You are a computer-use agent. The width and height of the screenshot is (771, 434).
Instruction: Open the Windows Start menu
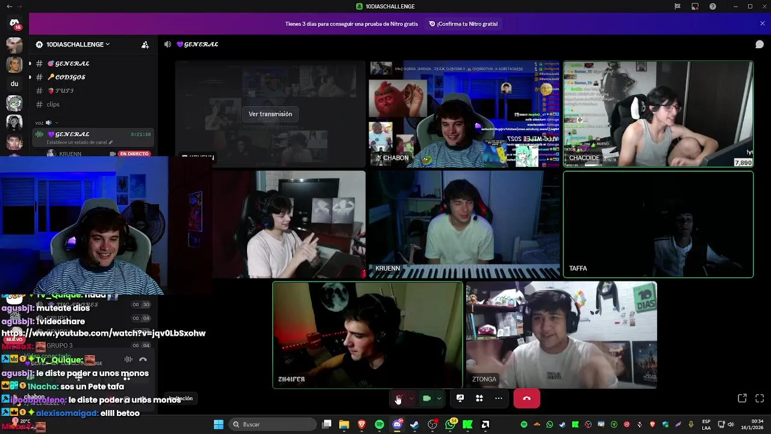pyautogui.click(x=219, y=424)
